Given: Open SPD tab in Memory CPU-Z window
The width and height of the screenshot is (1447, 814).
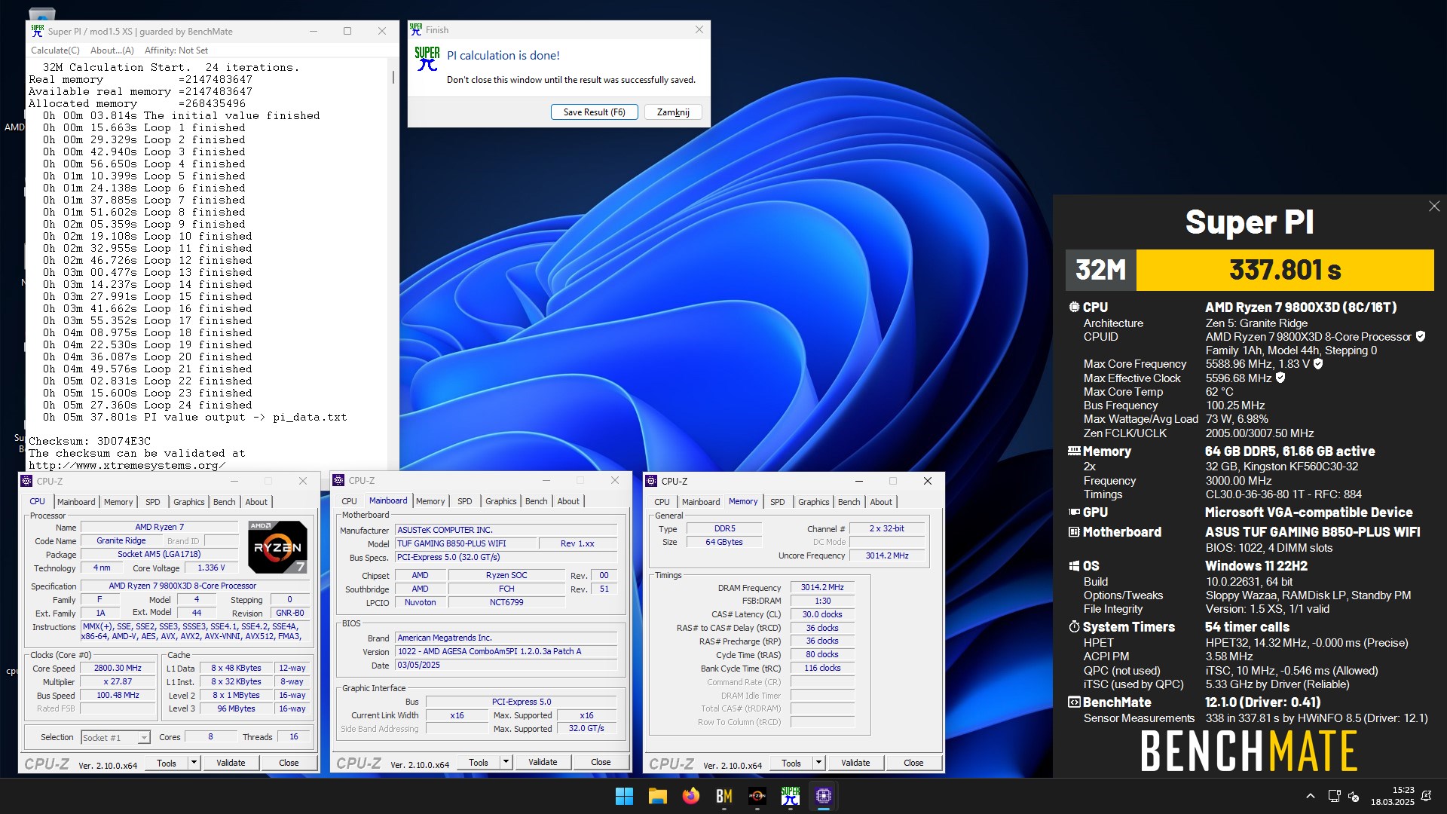Looking at the screenshot, I should pos(778,502).
